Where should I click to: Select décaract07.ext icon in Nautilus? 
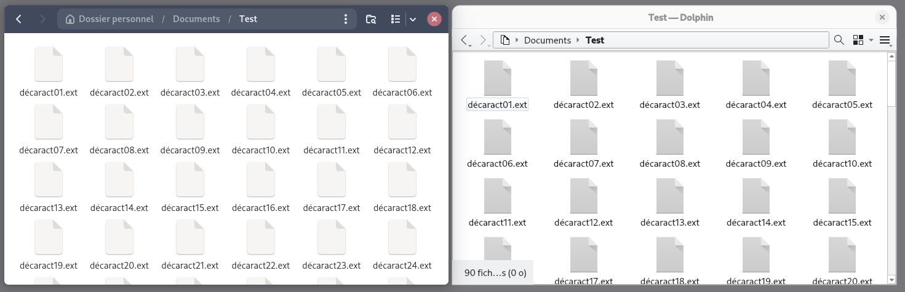(49, 122)
